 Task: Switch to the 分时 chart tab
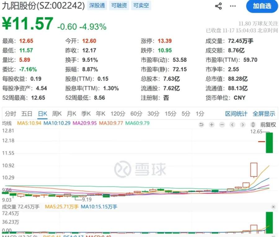(10, 114)
